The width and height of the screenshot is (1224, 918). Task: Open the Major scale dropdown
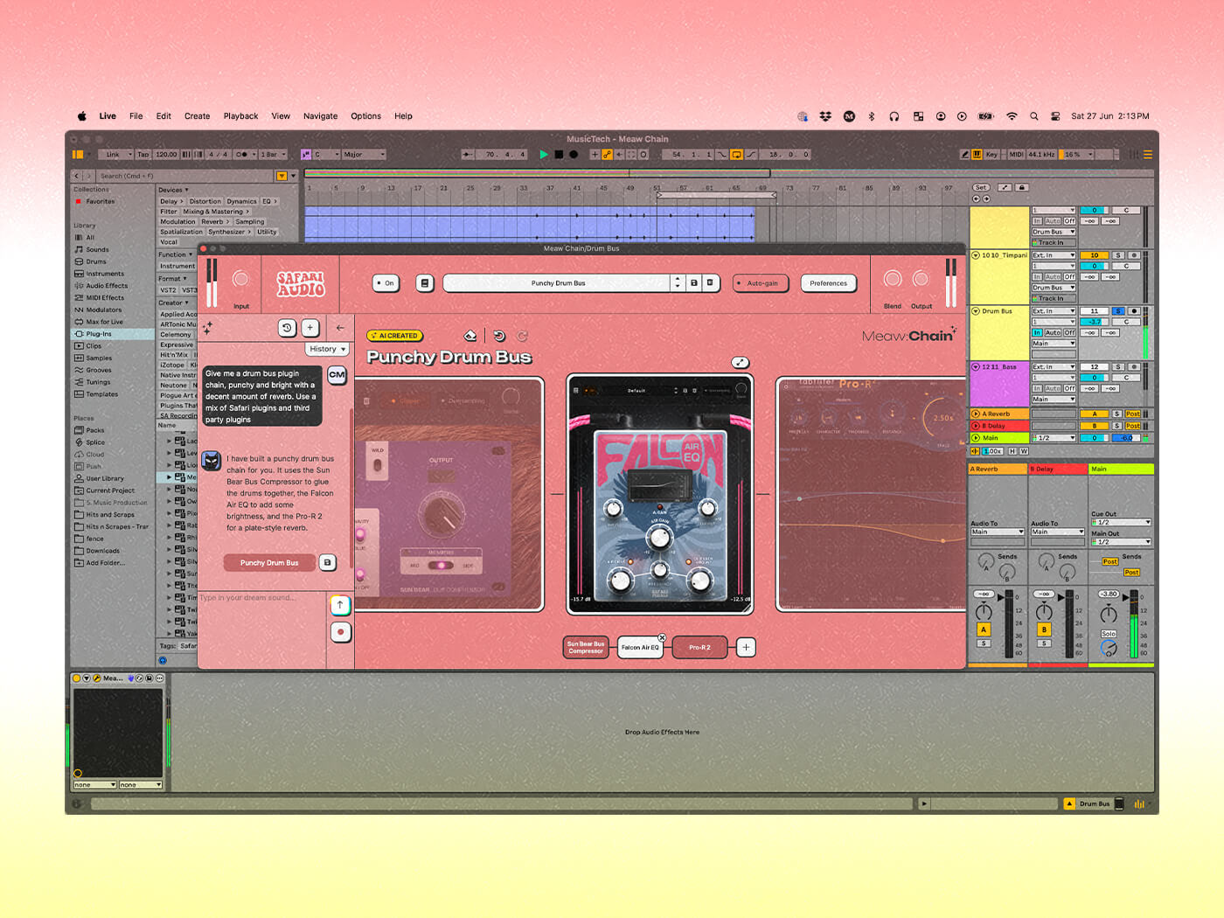(x=364, y=155)
